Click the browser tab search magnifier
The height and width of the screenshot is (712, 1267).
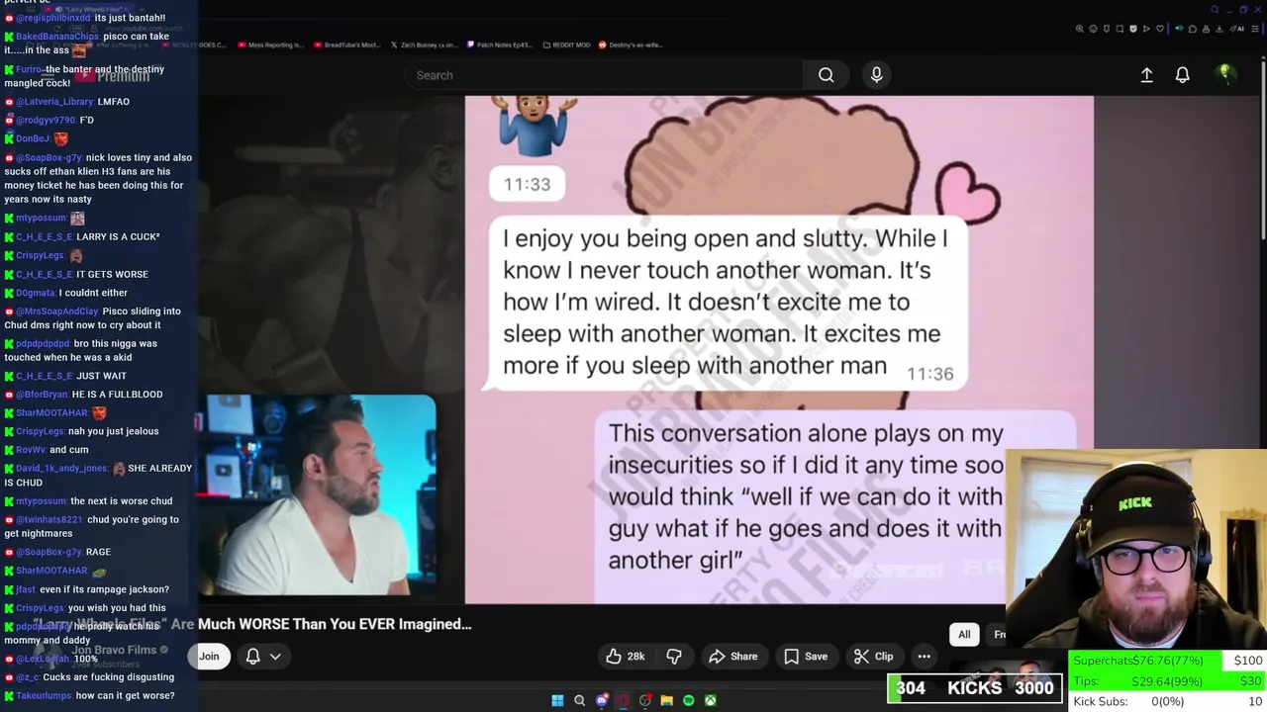[1215, 10]
